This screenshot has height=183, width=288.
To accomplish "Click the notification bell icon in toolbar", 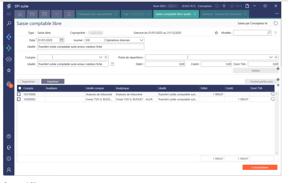I will (69, 14).
